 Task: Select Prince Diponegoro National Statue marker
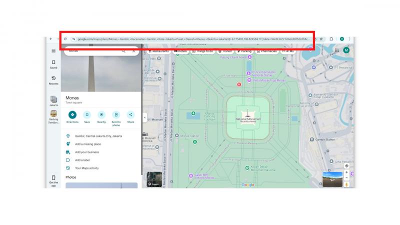248,73
